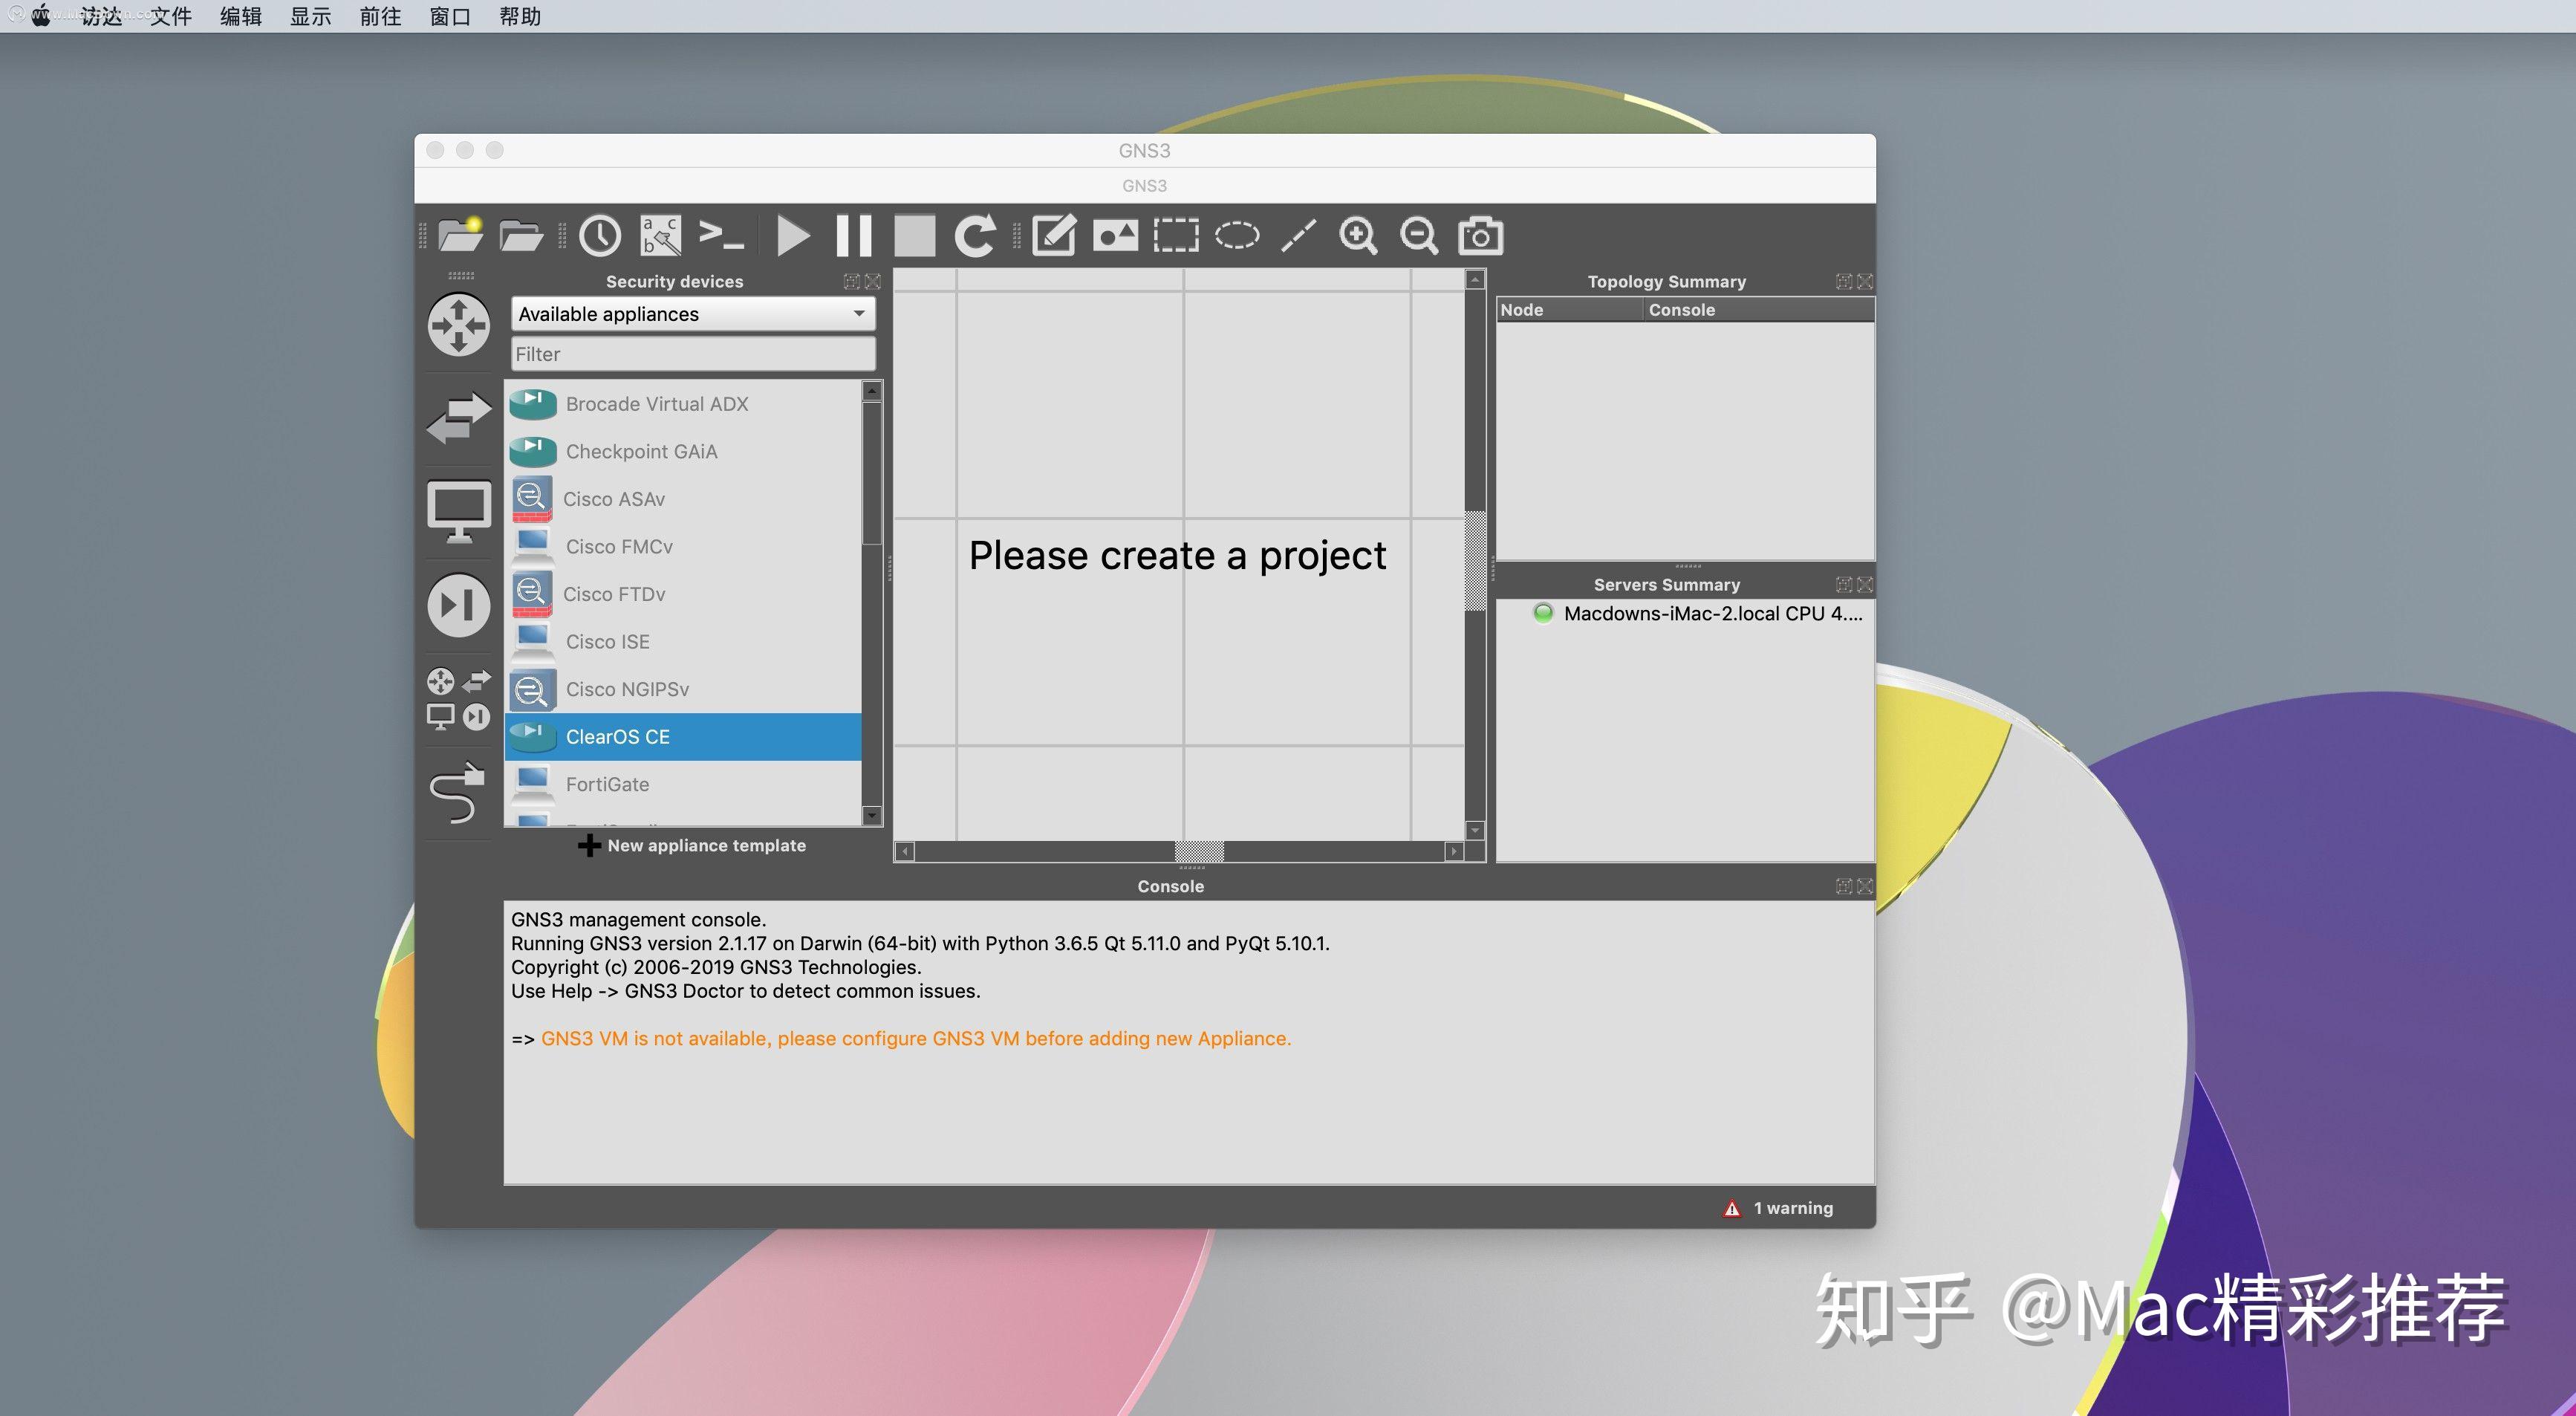Click the Node column header
This screenshot has height=1416, width=2576.
pos(1570,310)
